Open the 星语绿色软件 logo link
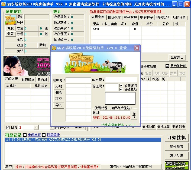Viewport: 191px width, 170px height. (x=176, y=165)
